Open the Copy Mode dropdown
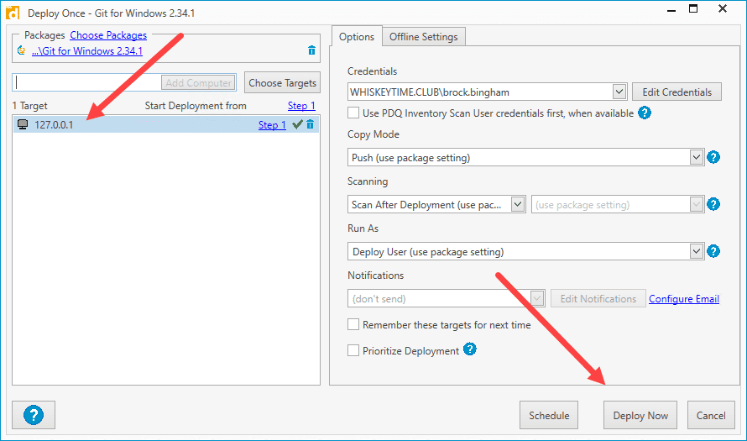 coord(696,157)
